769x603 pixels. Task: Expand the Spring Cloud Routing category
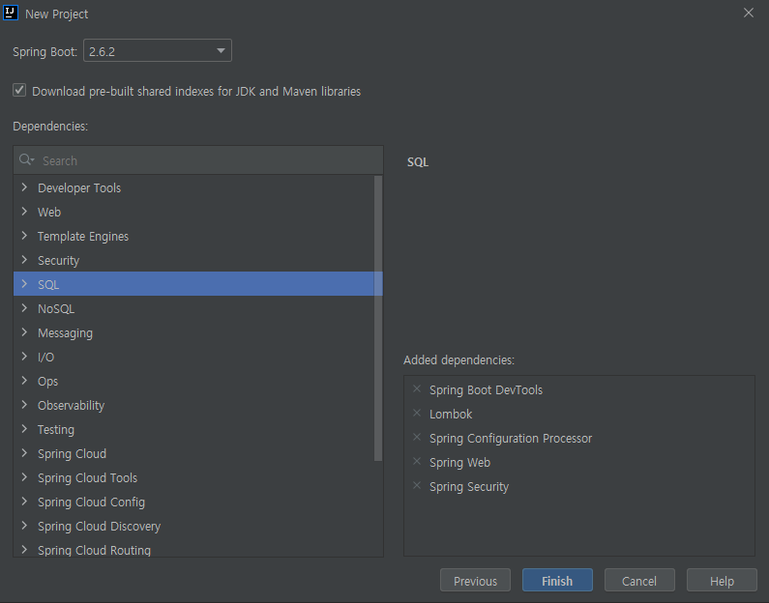click(24, 550)
